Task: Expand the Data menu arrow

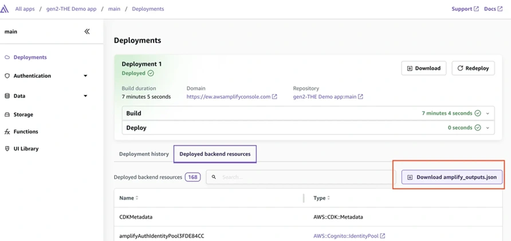Action: (x=85, y=96)
